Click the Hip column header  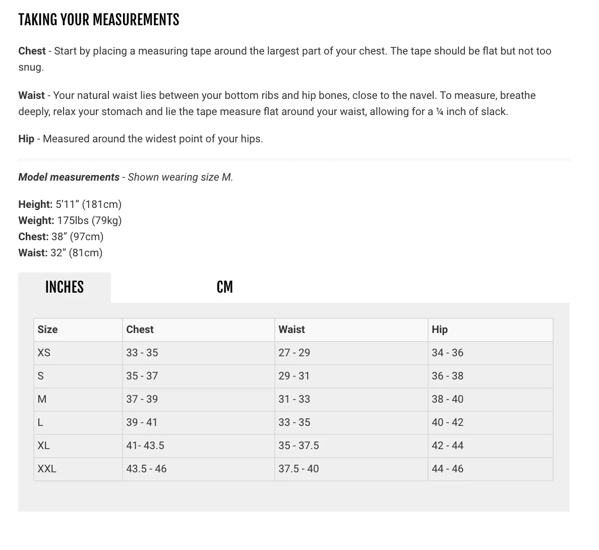point(439,329)
